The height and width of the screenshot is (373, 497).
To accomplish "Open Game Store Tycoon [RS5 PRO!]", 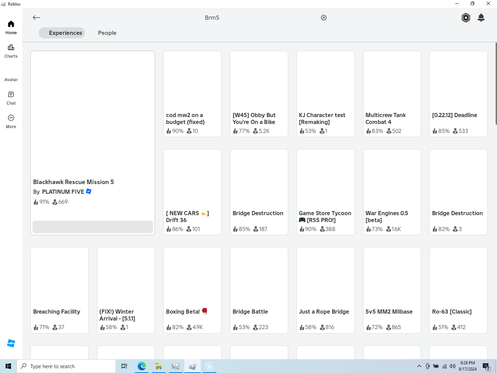I will [325, 192].
